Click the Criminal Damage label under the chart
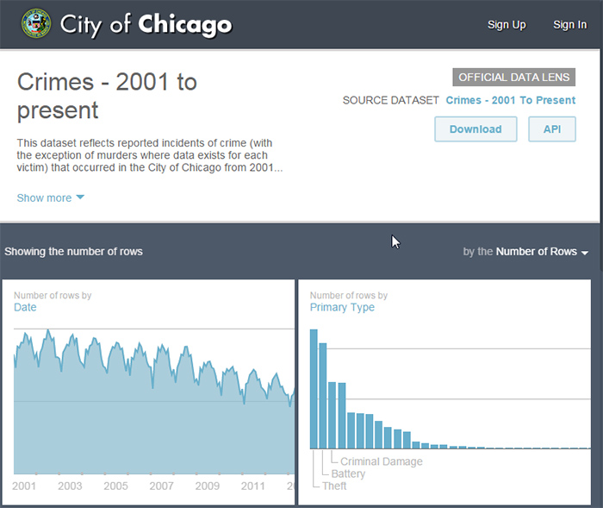 tap(381, 461)
